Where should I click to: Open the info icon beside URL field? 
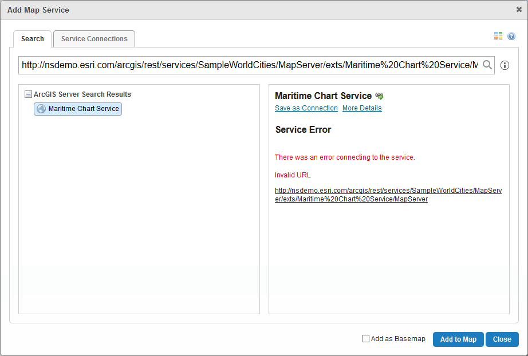[x=505, y=65]
